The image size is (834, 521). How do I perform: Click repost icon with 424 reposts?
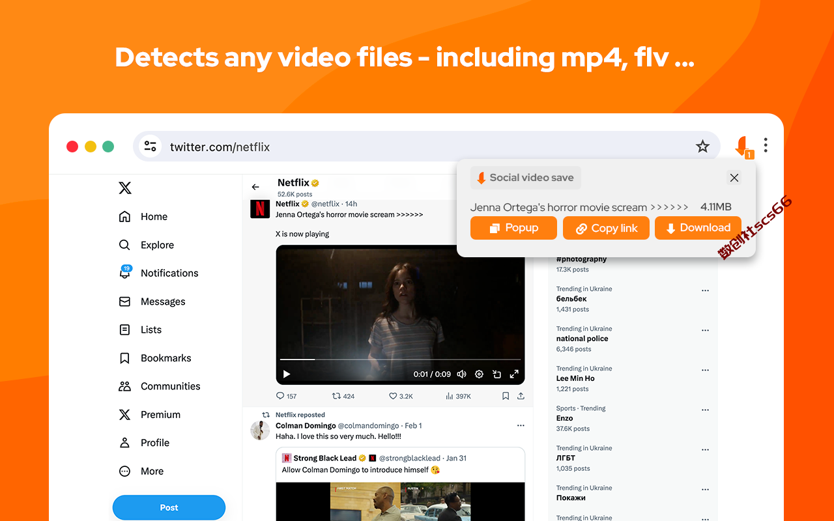pos(343,396)
